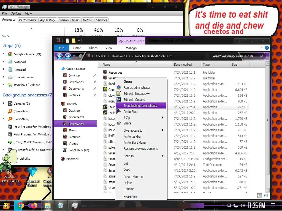Click This PC in the address breadcrumb

(101, 56)
